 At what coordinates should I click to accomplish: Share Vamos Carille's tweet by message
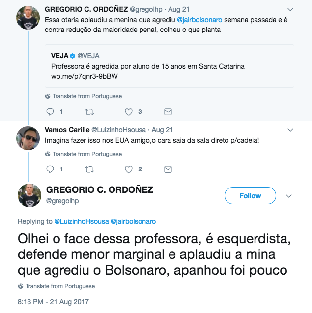(168, 169)
